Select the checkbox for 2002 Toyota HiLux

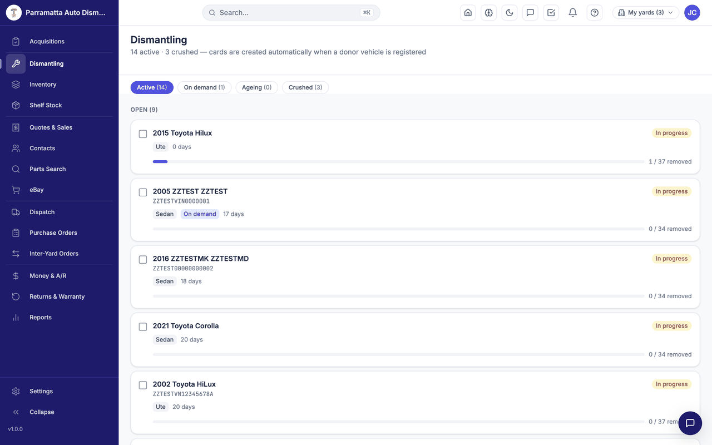pyautogui.click(x=143, y=385)
